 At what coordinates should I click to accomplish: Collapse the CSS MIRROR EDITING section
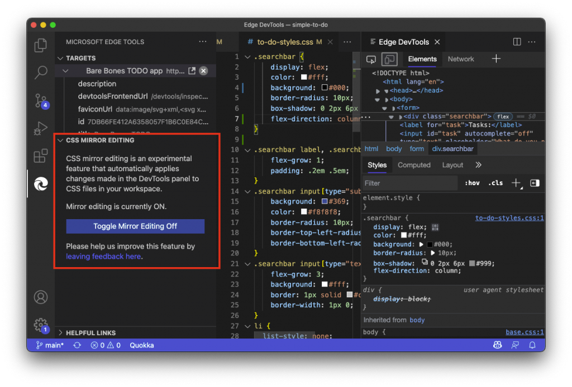[x=60, y=140]
